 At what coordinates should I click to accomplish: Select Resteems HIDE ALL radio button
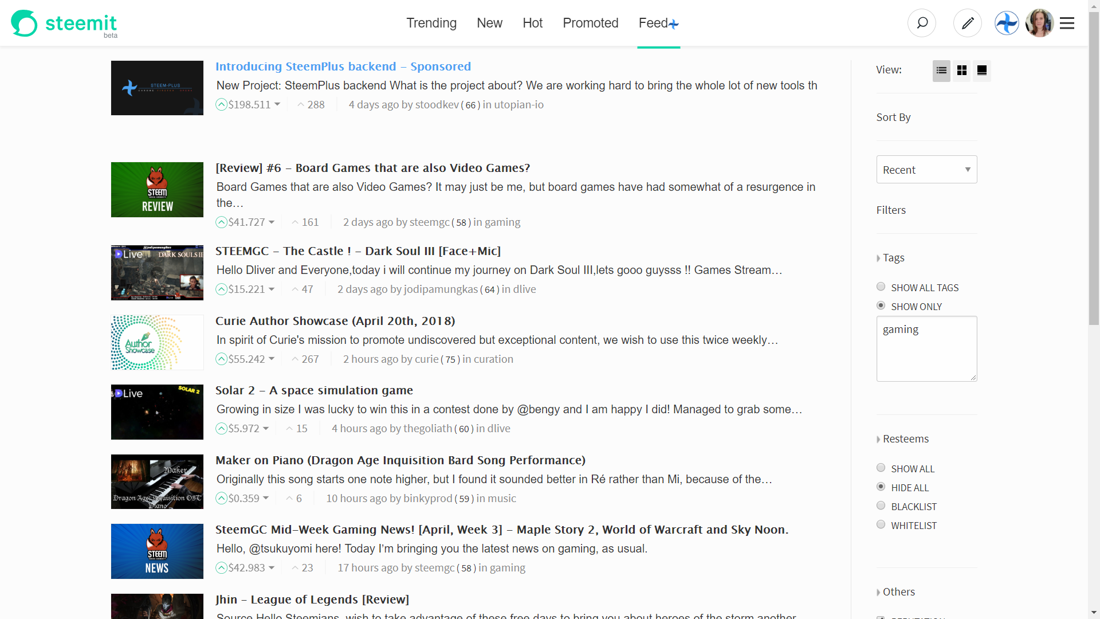point(881,487)
